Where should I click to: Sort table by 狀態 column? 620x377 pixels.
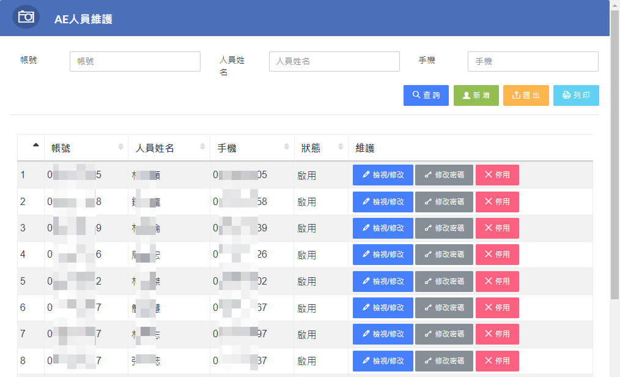coord(341,147)
